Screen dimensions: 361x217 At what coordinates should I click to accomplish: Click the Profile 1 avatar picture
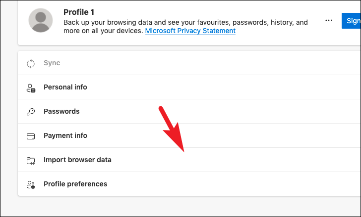[41, 20]
